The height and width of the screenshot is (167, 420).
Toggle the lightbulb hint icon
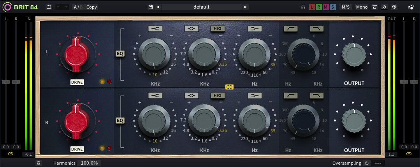pyautogui.click(x=39, y=163)
